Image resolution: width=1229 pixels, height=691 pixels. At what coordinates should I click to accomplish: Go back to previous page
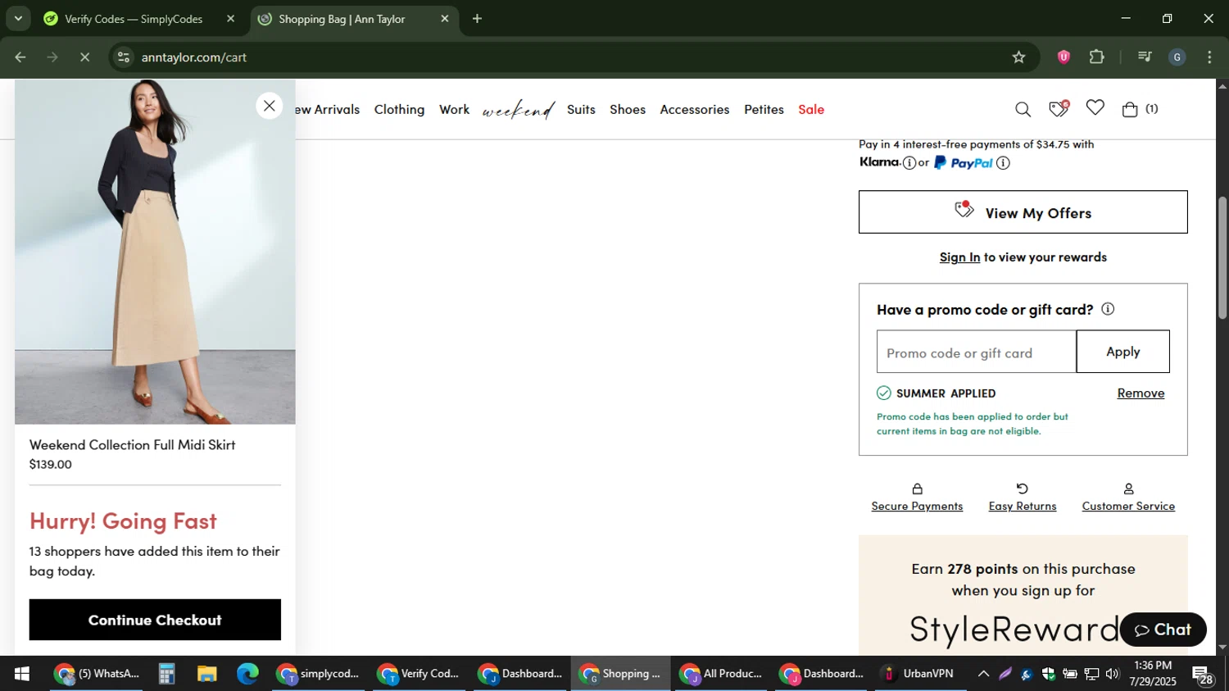(20, 57)
